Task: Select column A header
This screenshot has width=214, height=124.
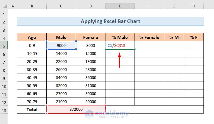Action: 13,6
